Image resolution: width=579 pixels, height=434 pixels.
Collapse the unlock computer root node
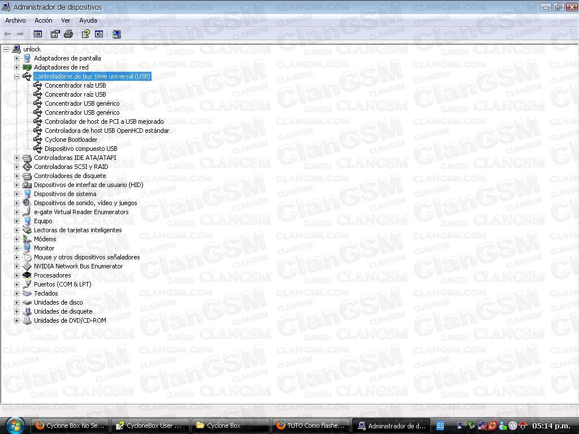pyautogui.click(x=6, y=49)
